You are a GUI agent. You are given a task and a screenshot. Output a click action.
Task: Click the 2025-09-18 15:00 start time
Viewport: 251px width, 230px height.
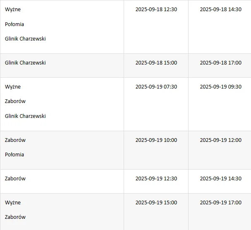[156, 63]
